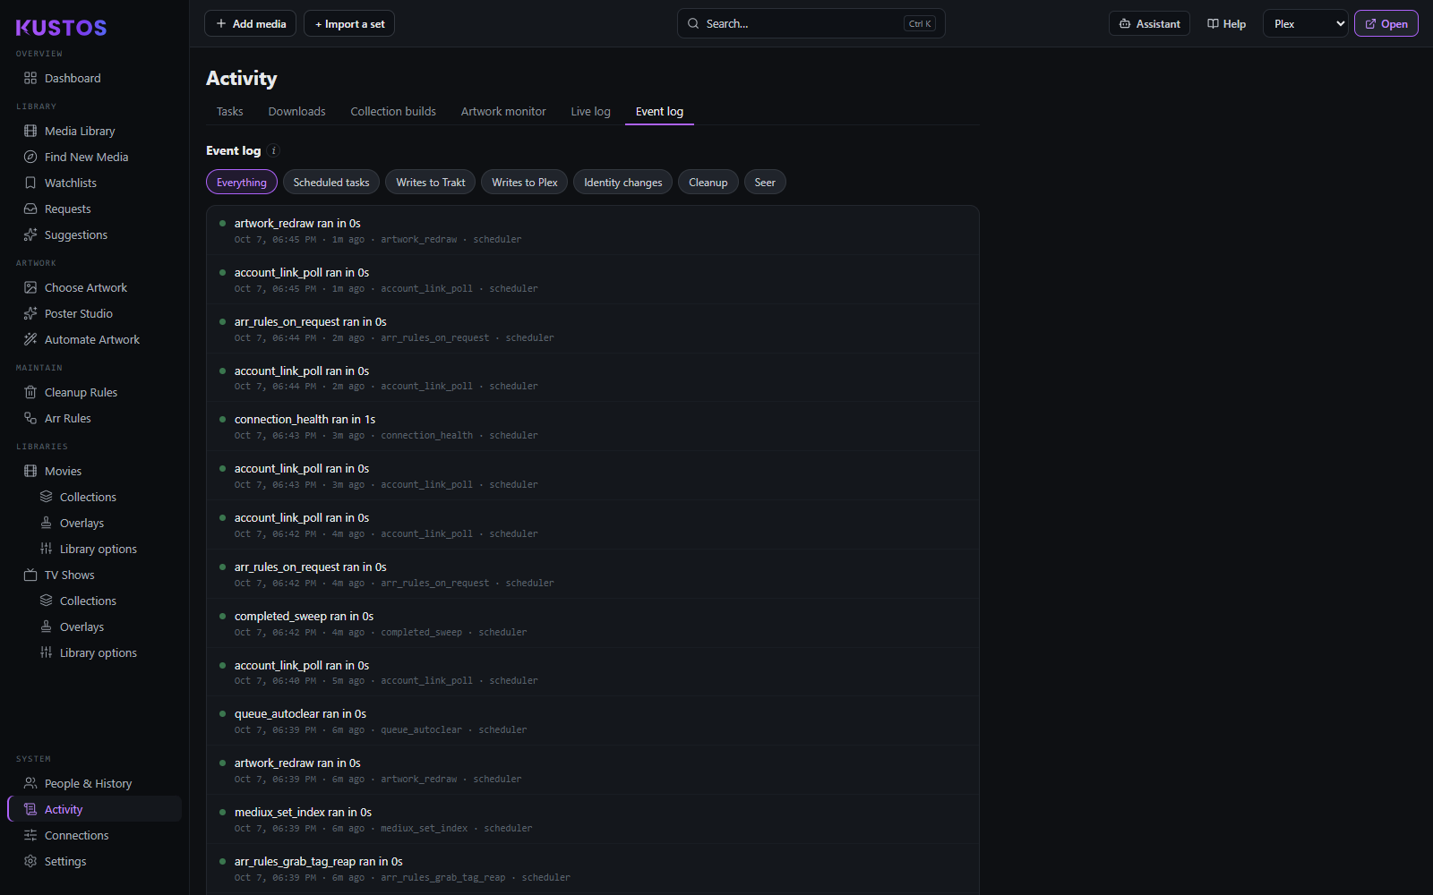Image resolution: width=1433 pixels, height=895 pixels.
Task: Click the Import a set button
Action: [349, 23]
